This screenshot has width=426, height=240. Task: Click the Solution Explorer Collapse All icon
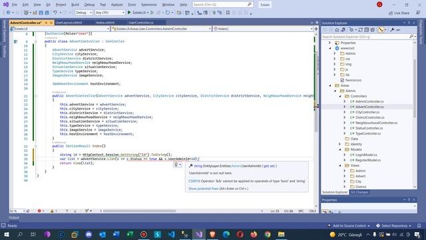367,30
